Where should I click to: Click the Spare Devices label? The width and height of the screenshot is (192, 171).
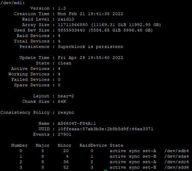[32, 85]
